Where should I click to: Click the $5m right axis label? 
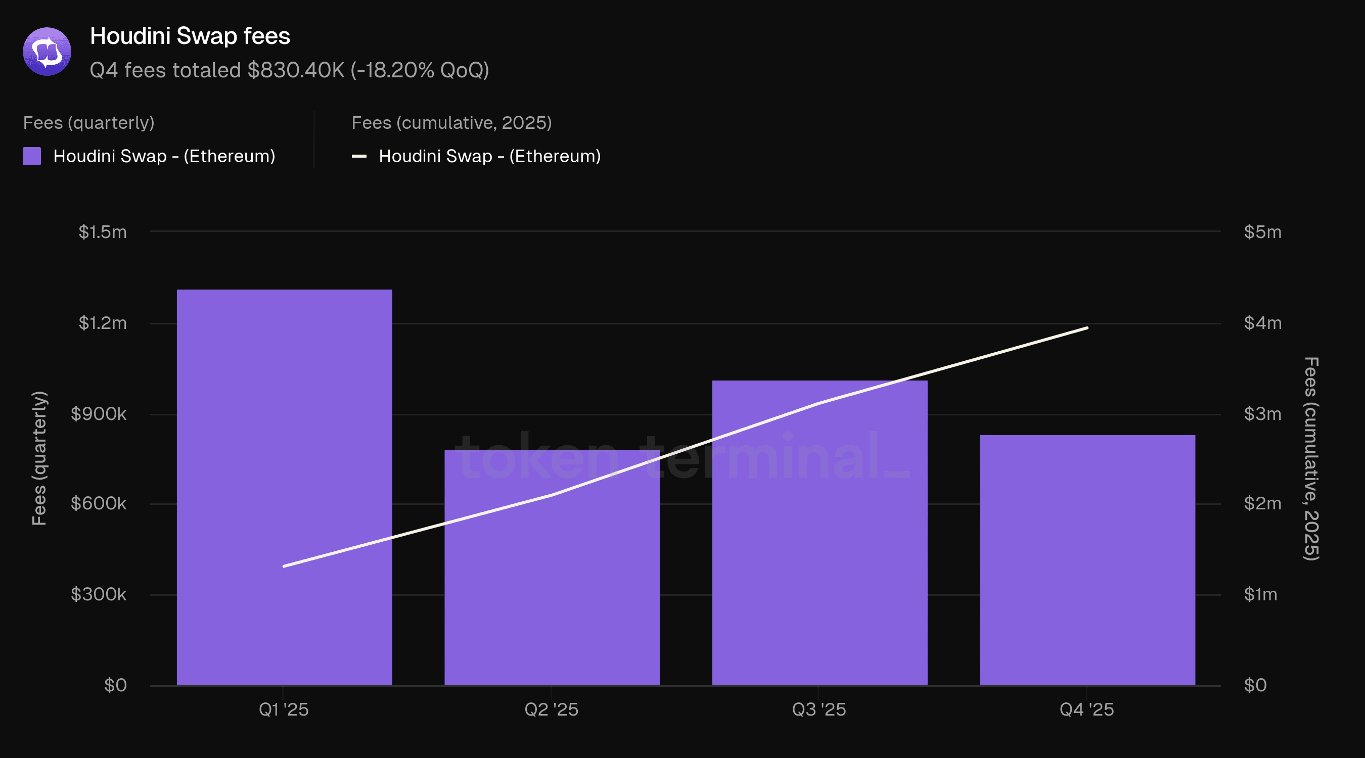pos(1262,231)
